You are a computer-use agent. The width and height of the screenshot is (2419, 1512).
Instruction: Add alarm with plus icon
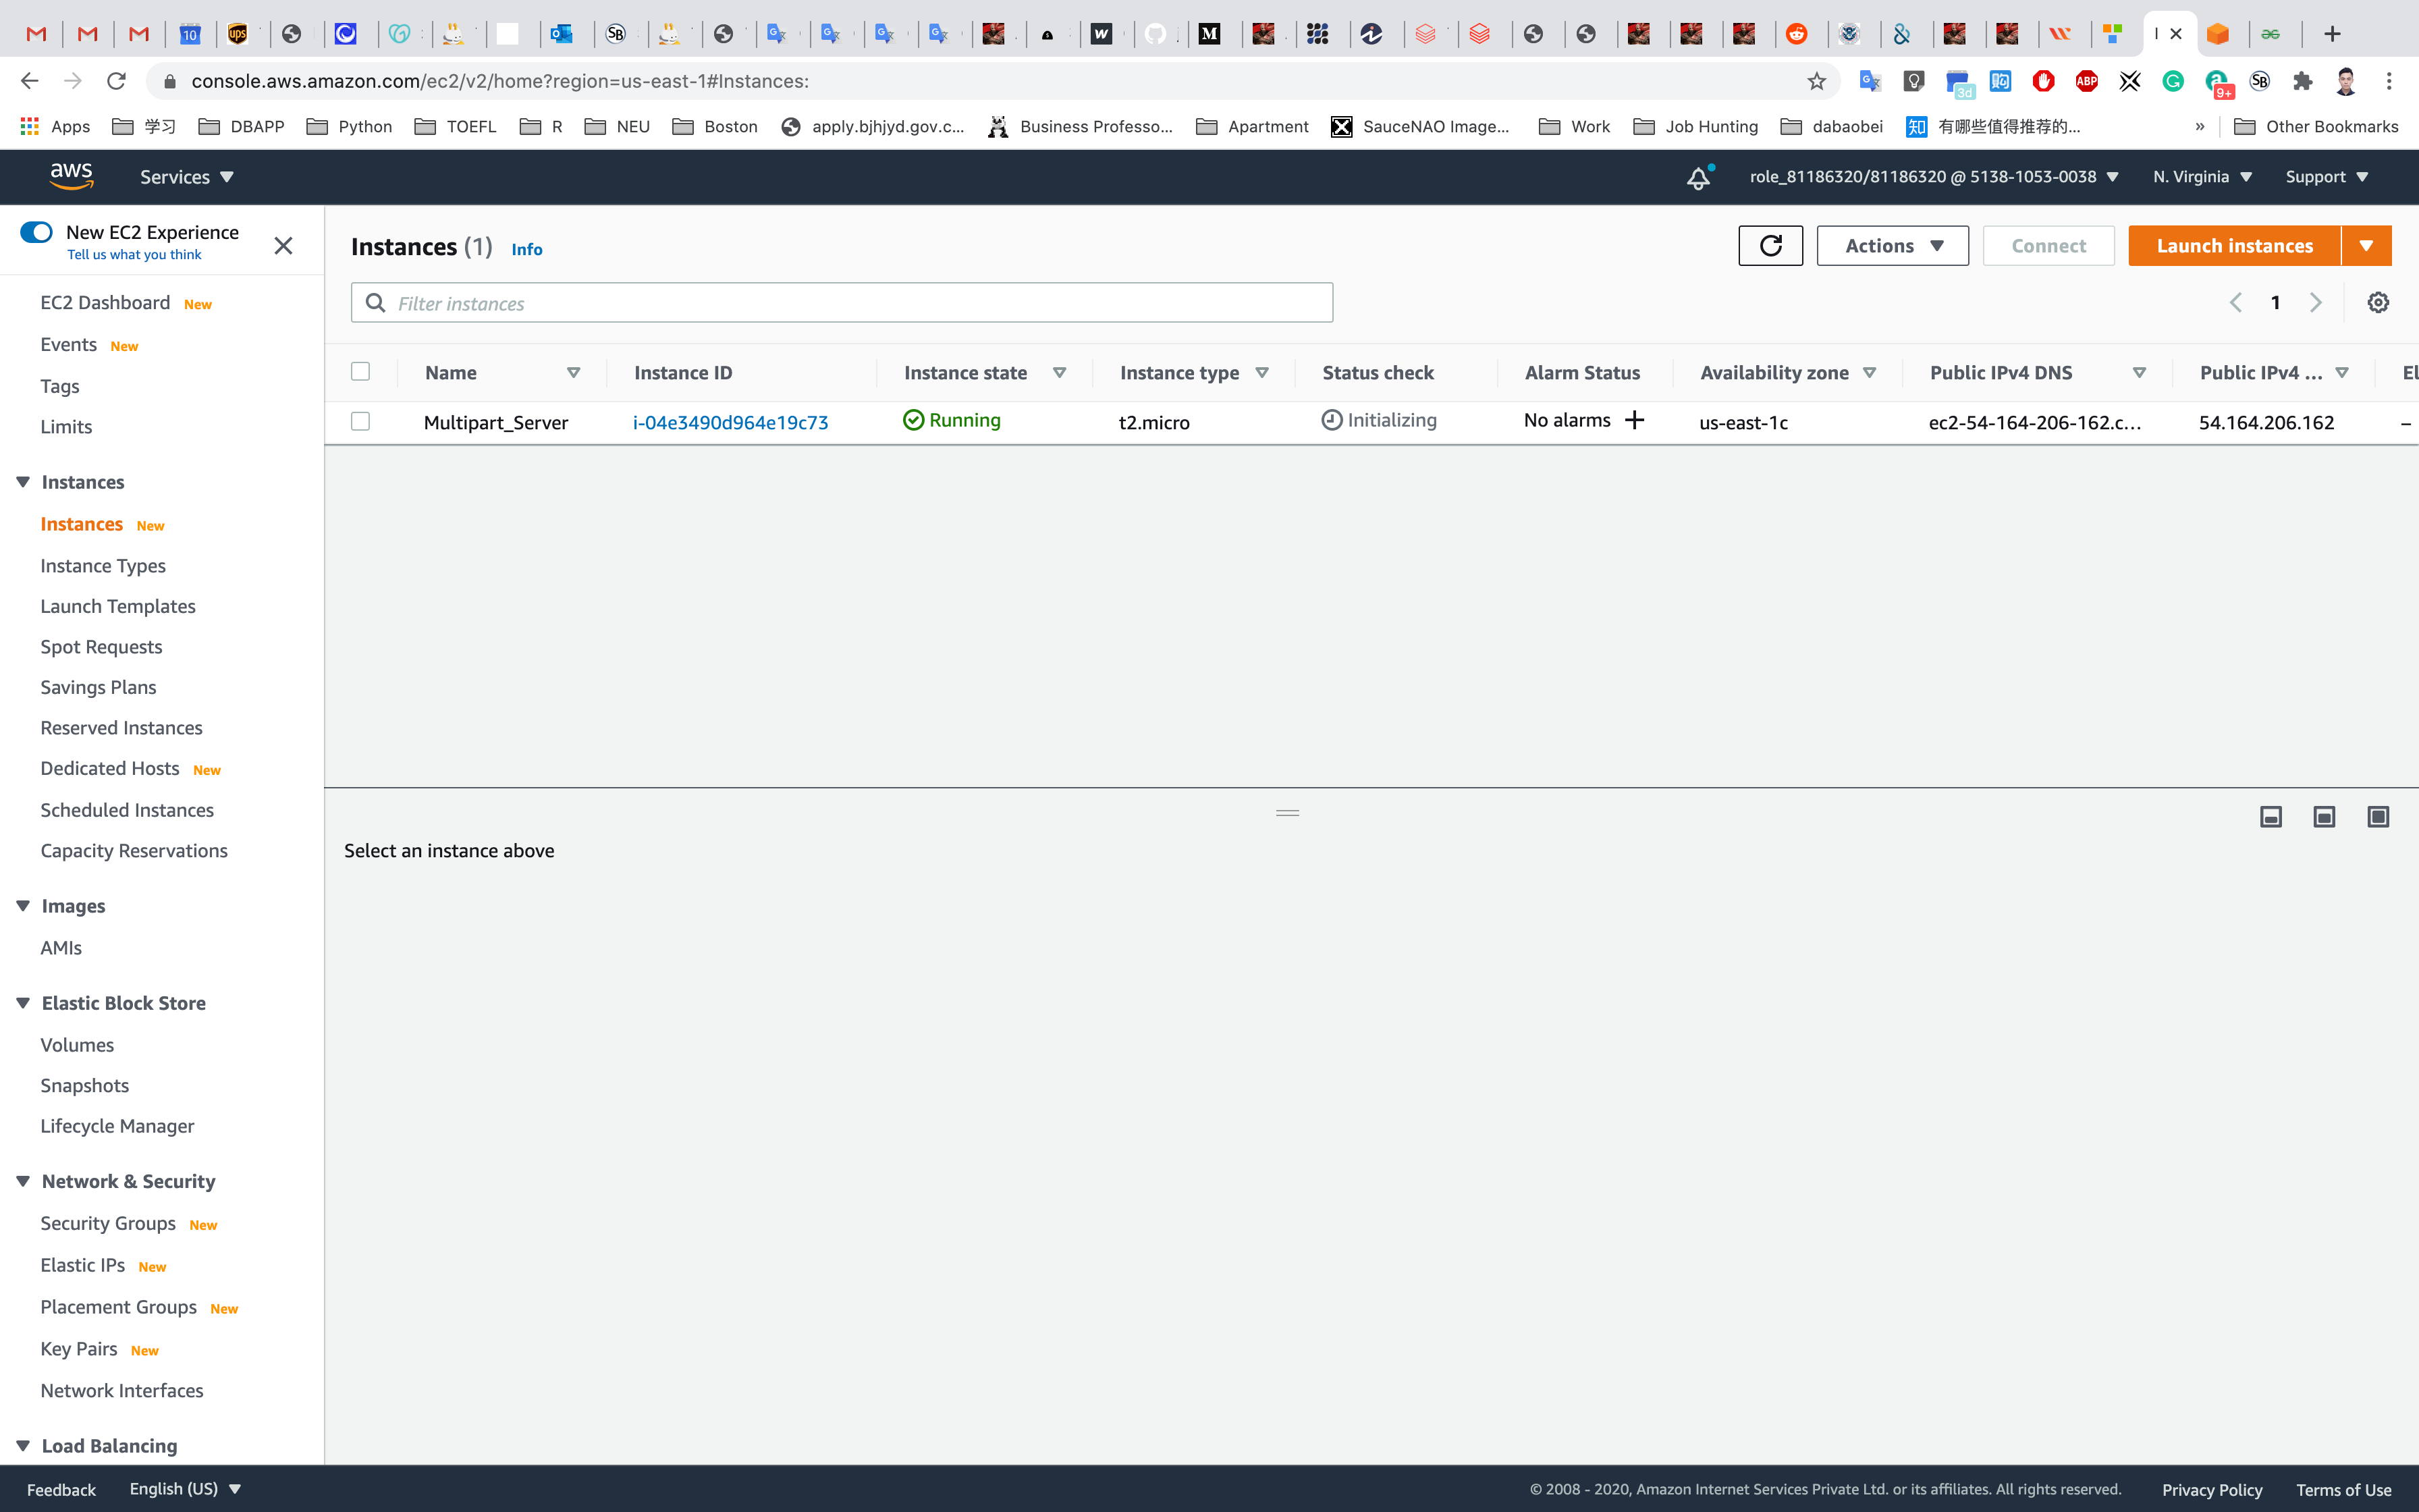pos(1635,420)
